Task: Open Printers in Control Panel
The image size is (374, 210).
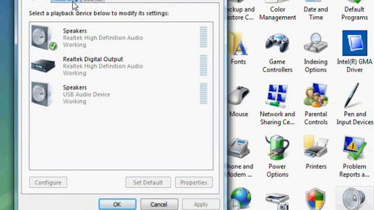Action: (x=316, y=152)
